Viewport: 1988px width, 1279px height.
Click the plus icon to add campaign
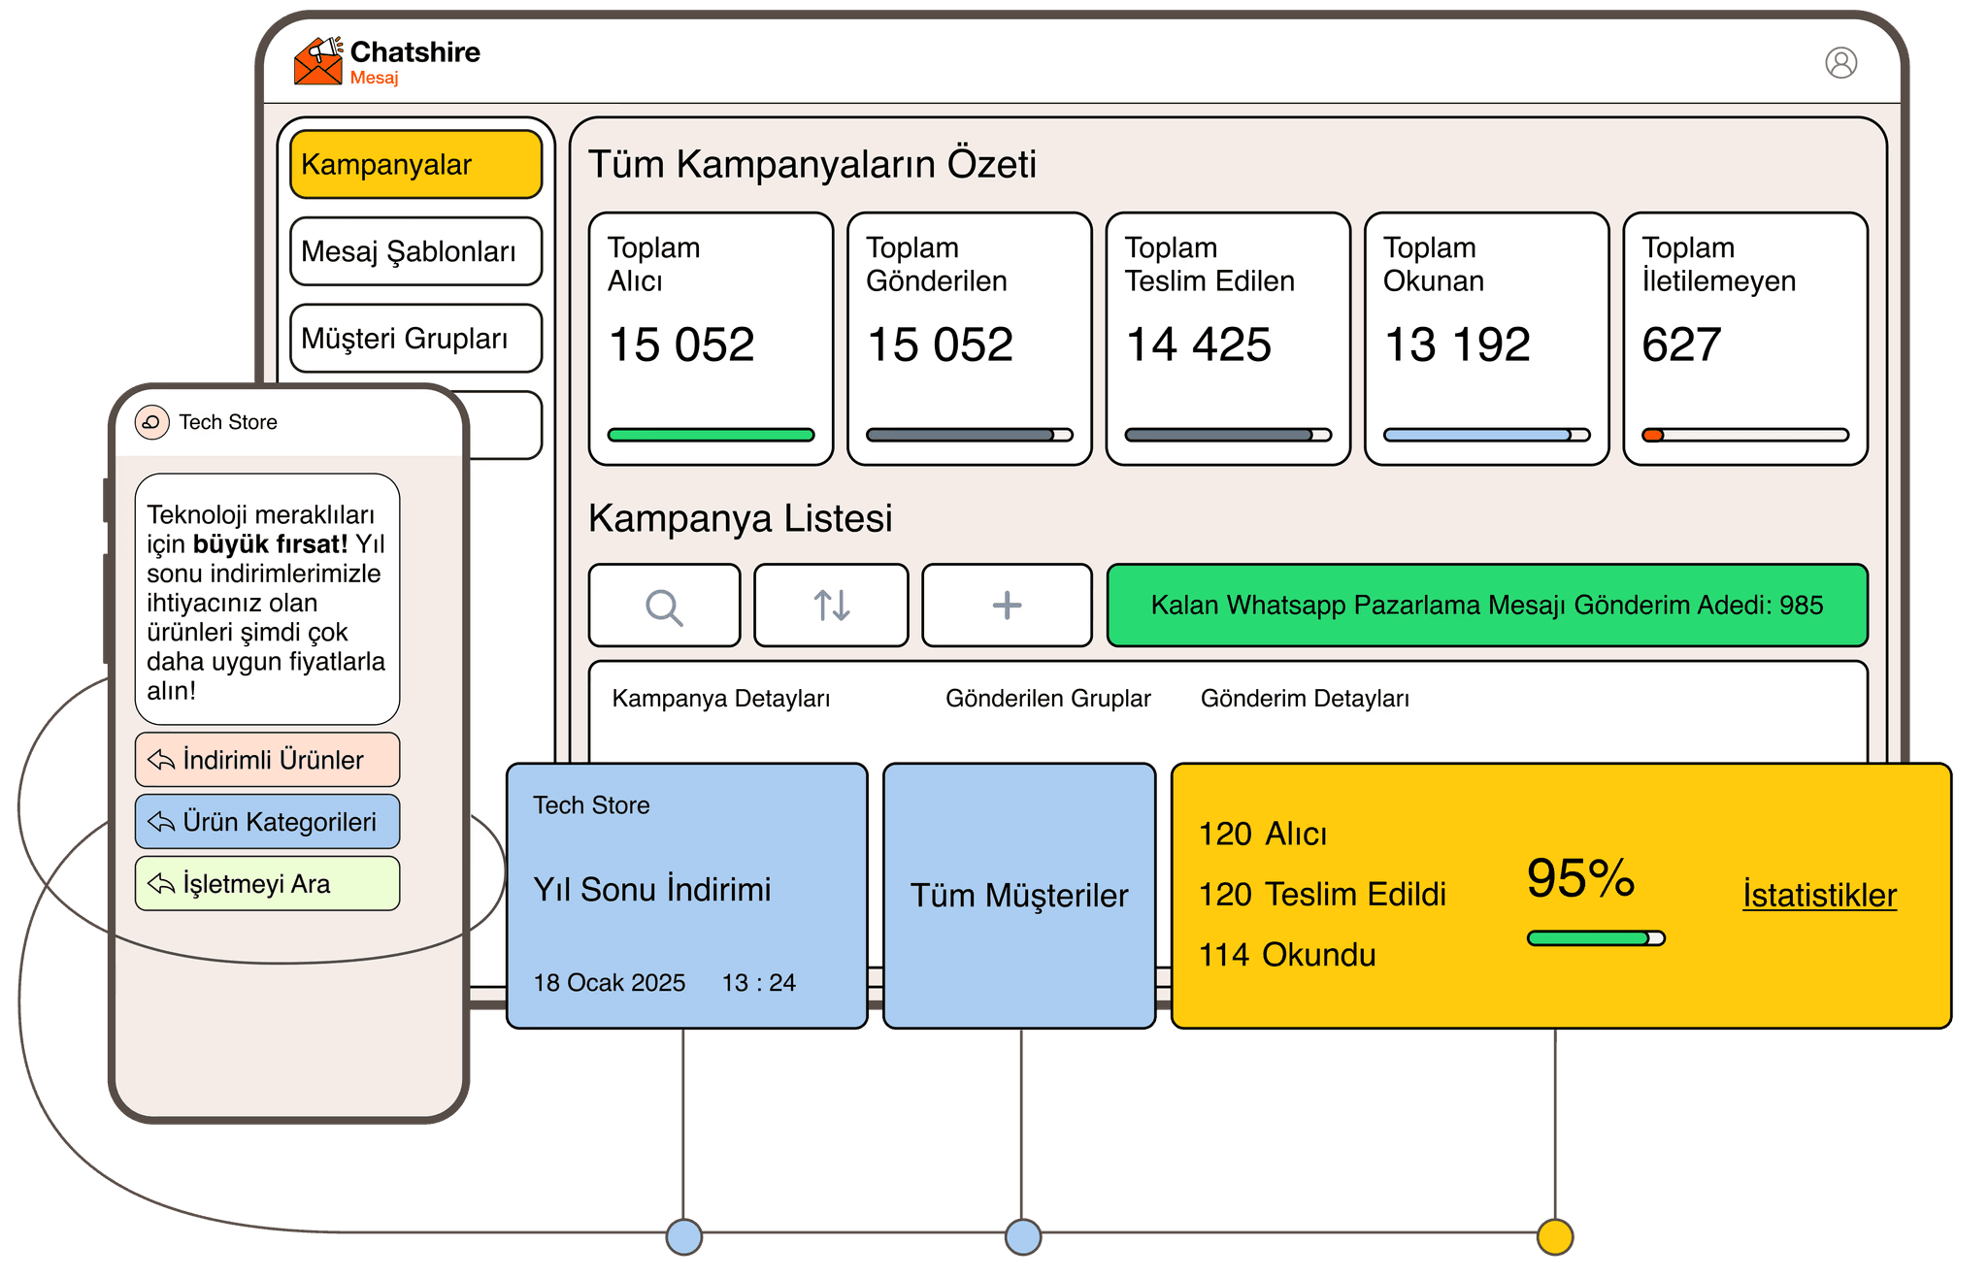1007,607
